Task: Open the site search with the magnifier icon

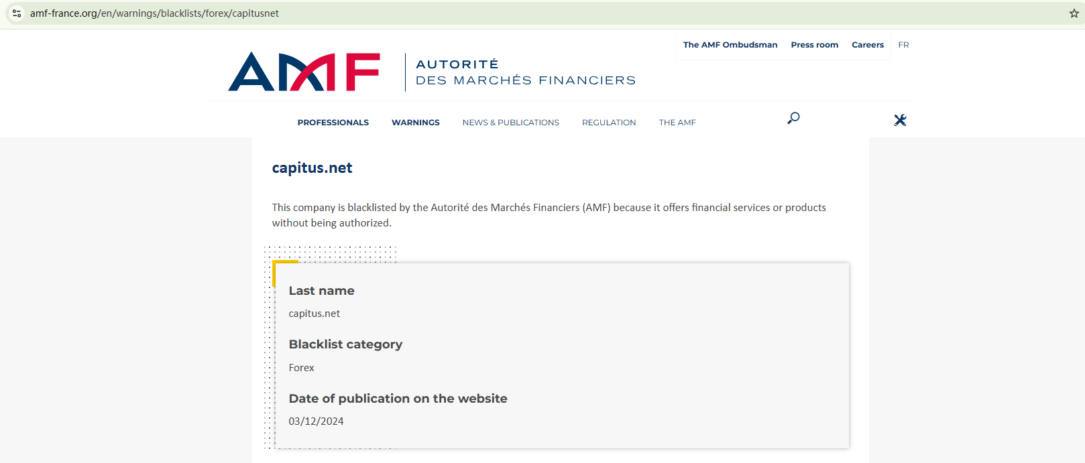Action: (793, 118)
